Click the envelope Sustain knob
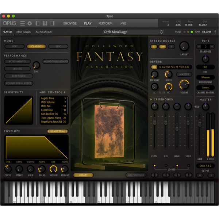The width and height of the screenshot is (219, 219). [x=53, y=169]
